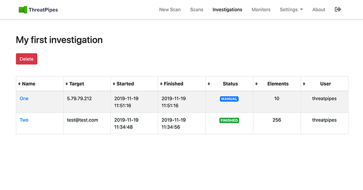Click the logout icon in navbar
The width and height of the screenshot is (363, 190).
(x=337, y=9)
